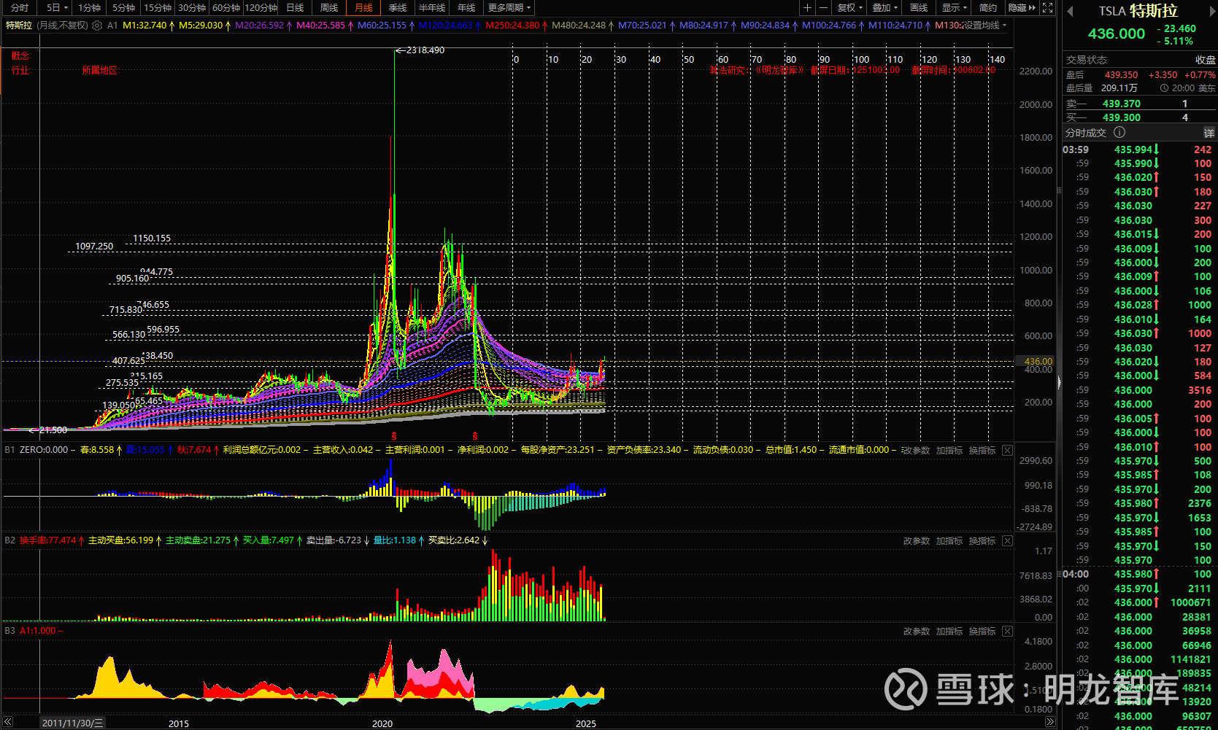This screenshot has width=1218, height=730.
Task: Enter fullscreen chart mode
Action: point(1047,8)
